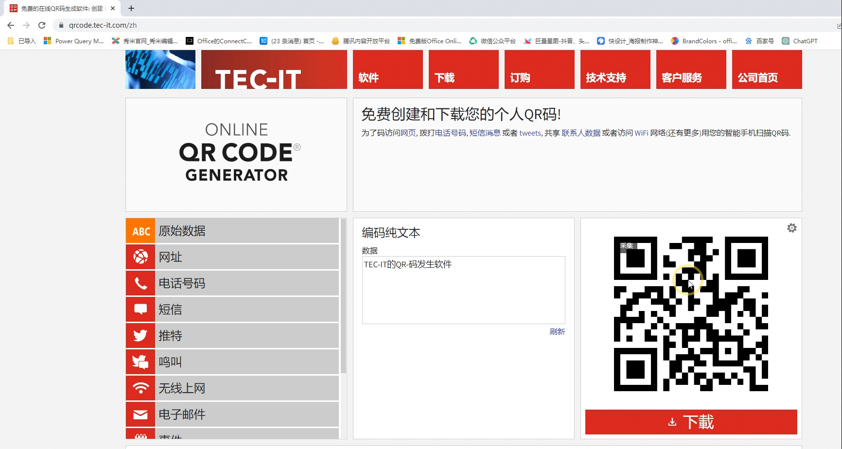Screen dimensions: 842x449
Task: Close the QR generator browser tab
Action: [113, 8]
